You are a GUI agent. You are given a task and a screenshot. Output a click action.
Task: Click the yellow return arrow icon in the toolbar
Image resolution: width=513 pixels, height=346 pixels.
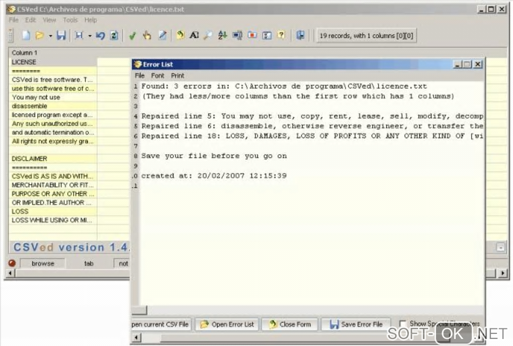[180, 35]
